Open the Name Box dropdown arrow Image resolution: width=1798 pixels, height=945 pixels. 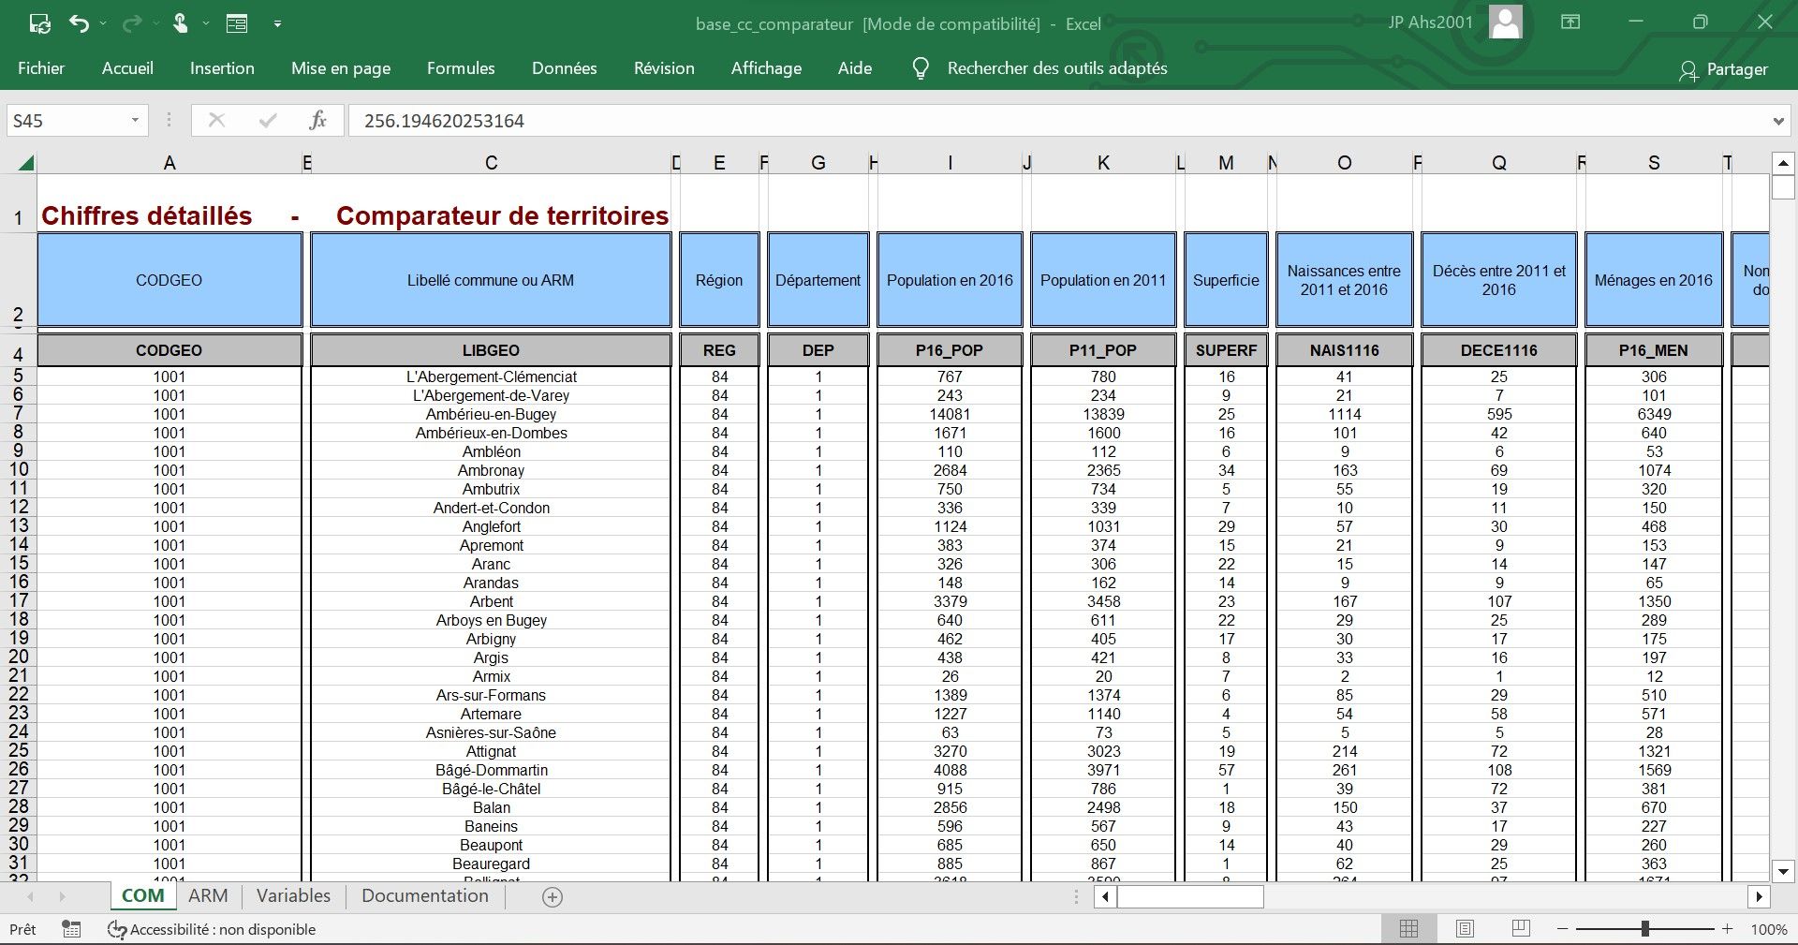[135, 121]
